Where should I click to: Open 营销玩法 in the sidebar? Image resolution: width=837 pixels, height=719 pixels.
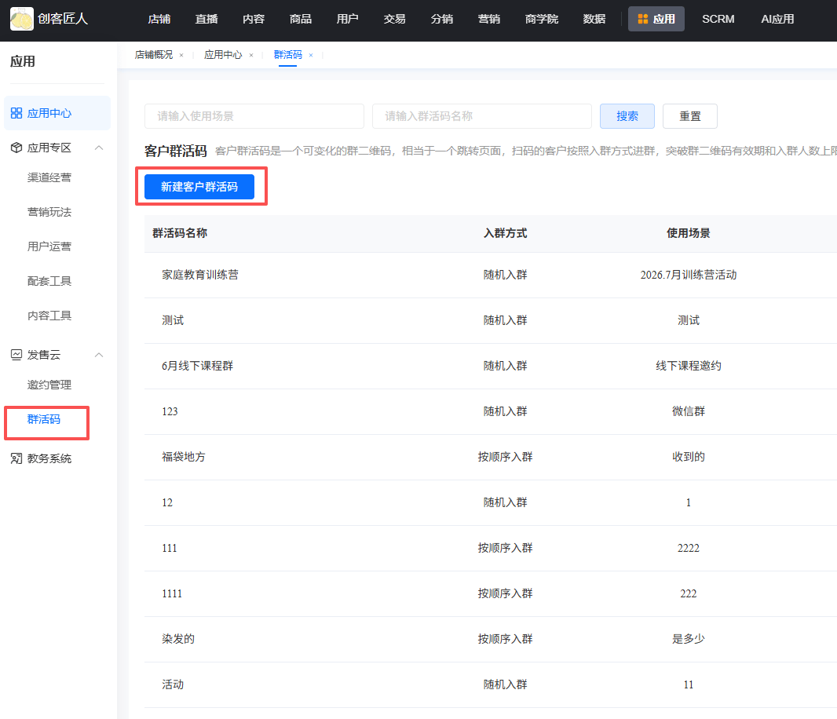49,212
